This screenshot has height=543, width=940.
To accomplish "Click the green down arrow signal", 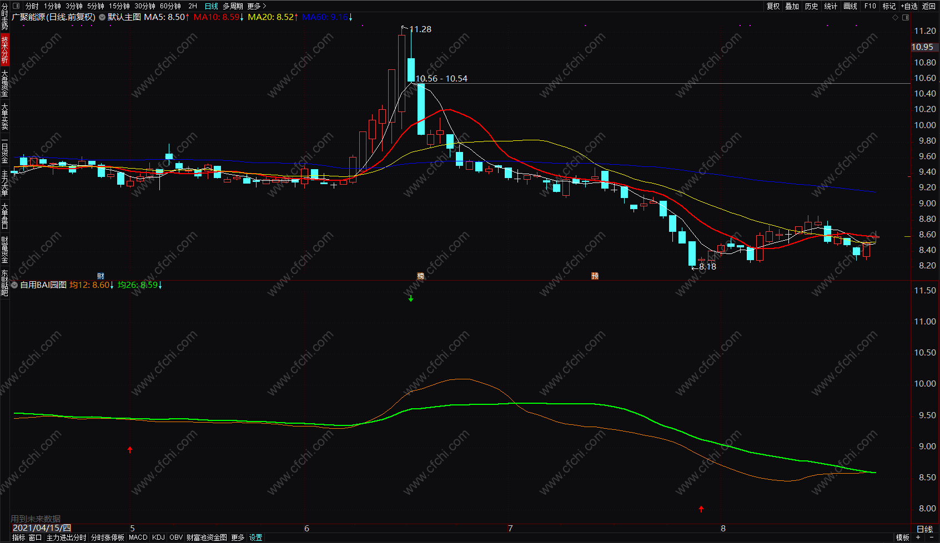I will (x=411, y=298).
